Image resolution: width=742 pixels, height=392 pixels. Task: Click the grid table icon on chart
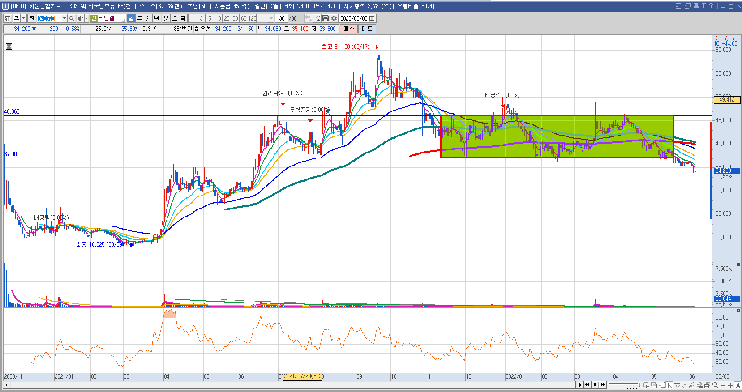9,46
